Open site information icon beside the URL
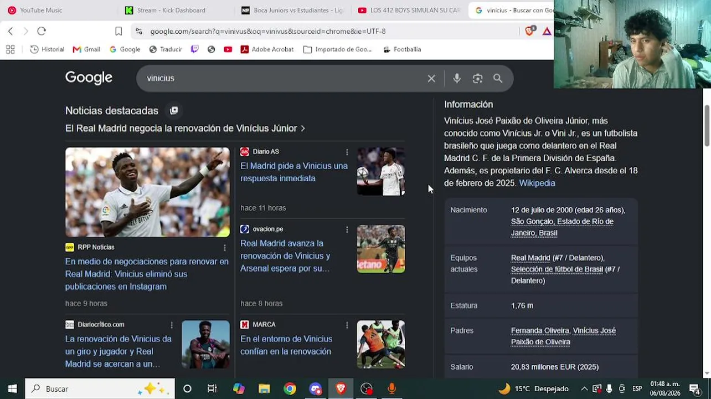 pos(138,32)
